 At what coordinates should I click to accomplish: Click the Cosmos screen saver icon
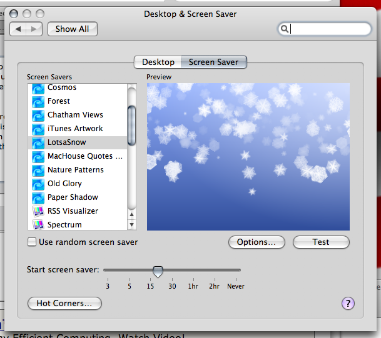[38, 88]
